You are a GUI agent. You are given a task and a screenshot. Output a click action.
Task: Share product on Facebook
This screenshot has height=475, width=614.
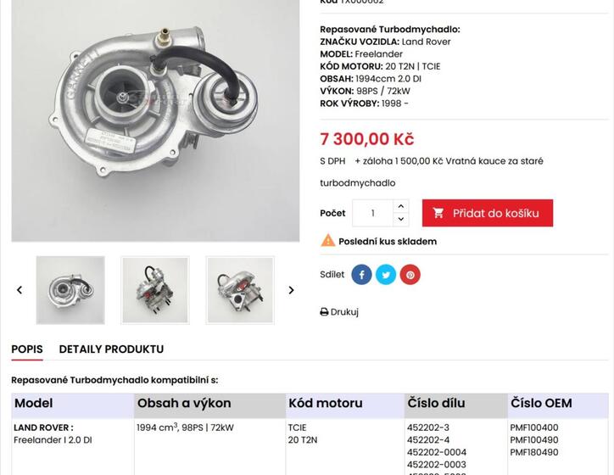361,275
